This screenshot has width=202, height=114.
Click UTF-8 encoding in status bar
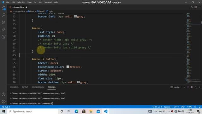(x=176, y=107)
